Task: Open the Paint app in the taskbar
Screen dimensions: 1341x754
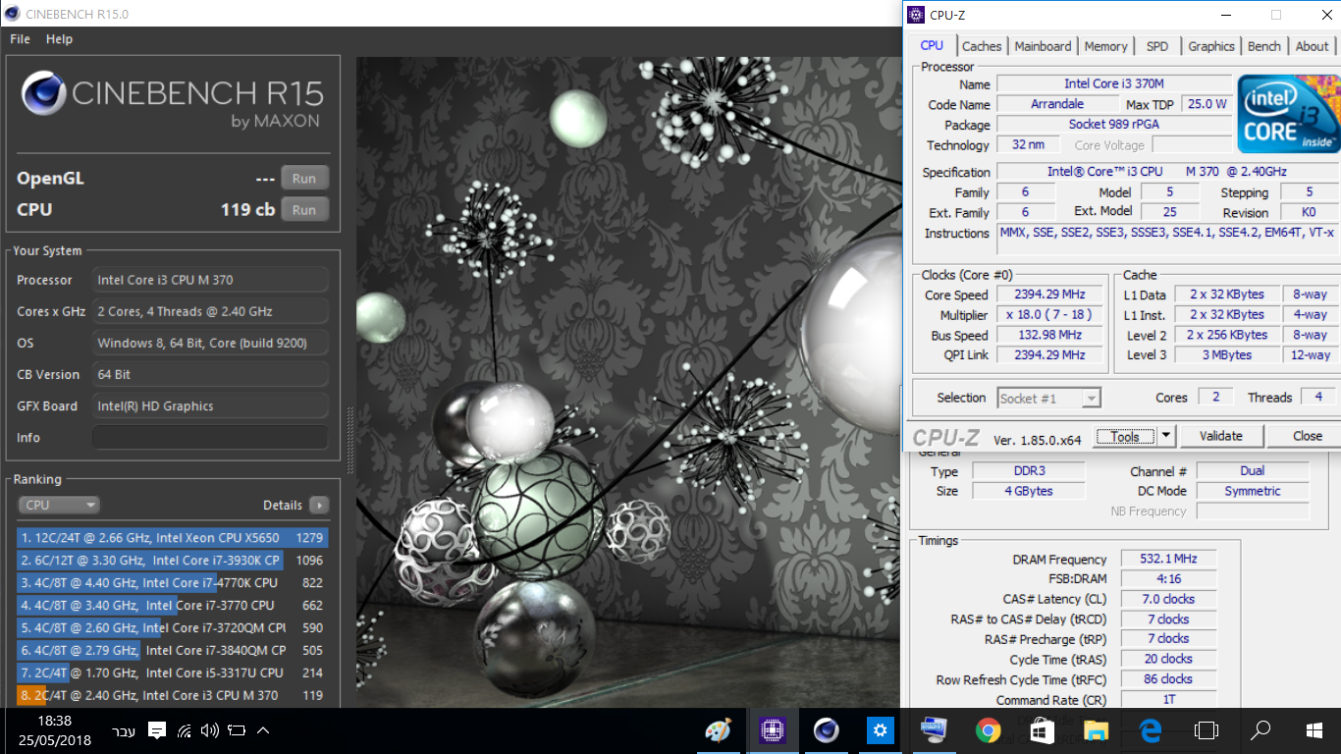Action: (x=719, y=730)
